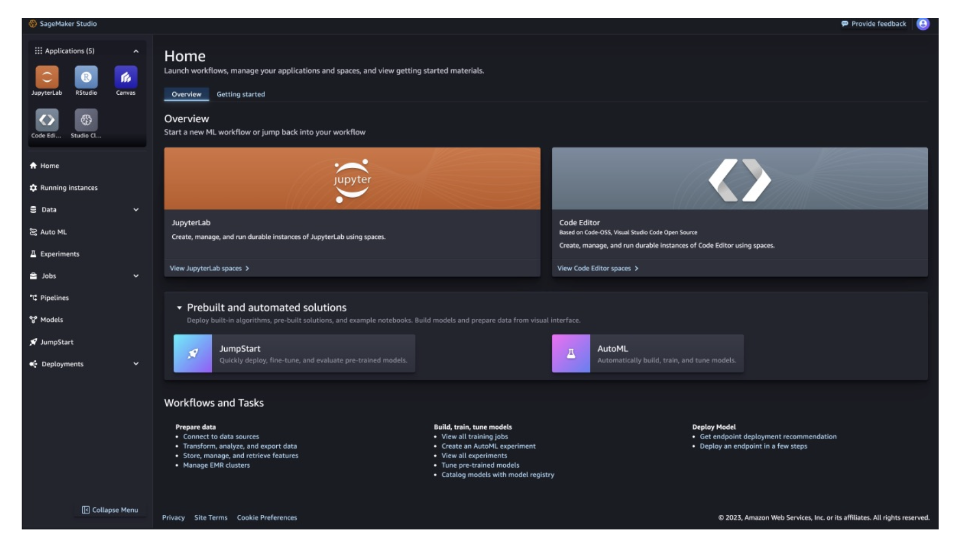Expand the Data sidebar section

[136, 210]
